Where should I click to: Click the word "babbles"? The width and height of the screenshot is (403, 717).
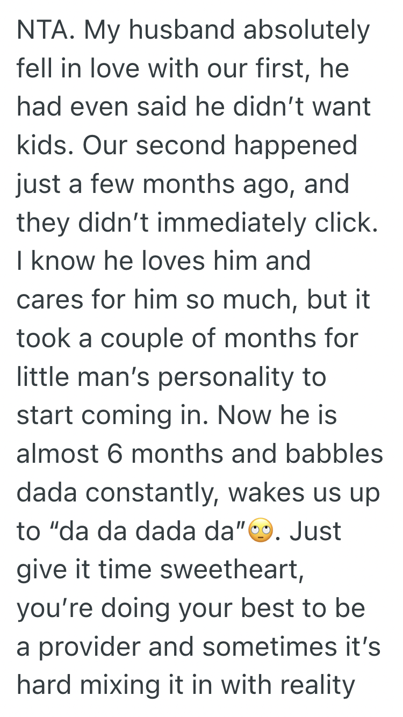coord(333,454)
